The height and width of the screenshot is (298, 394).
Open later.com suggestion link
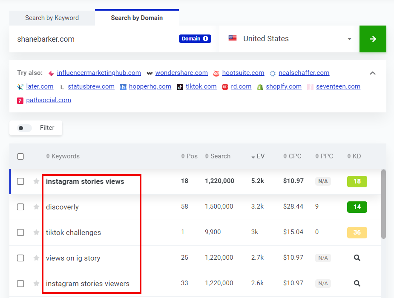pos(40,86)
